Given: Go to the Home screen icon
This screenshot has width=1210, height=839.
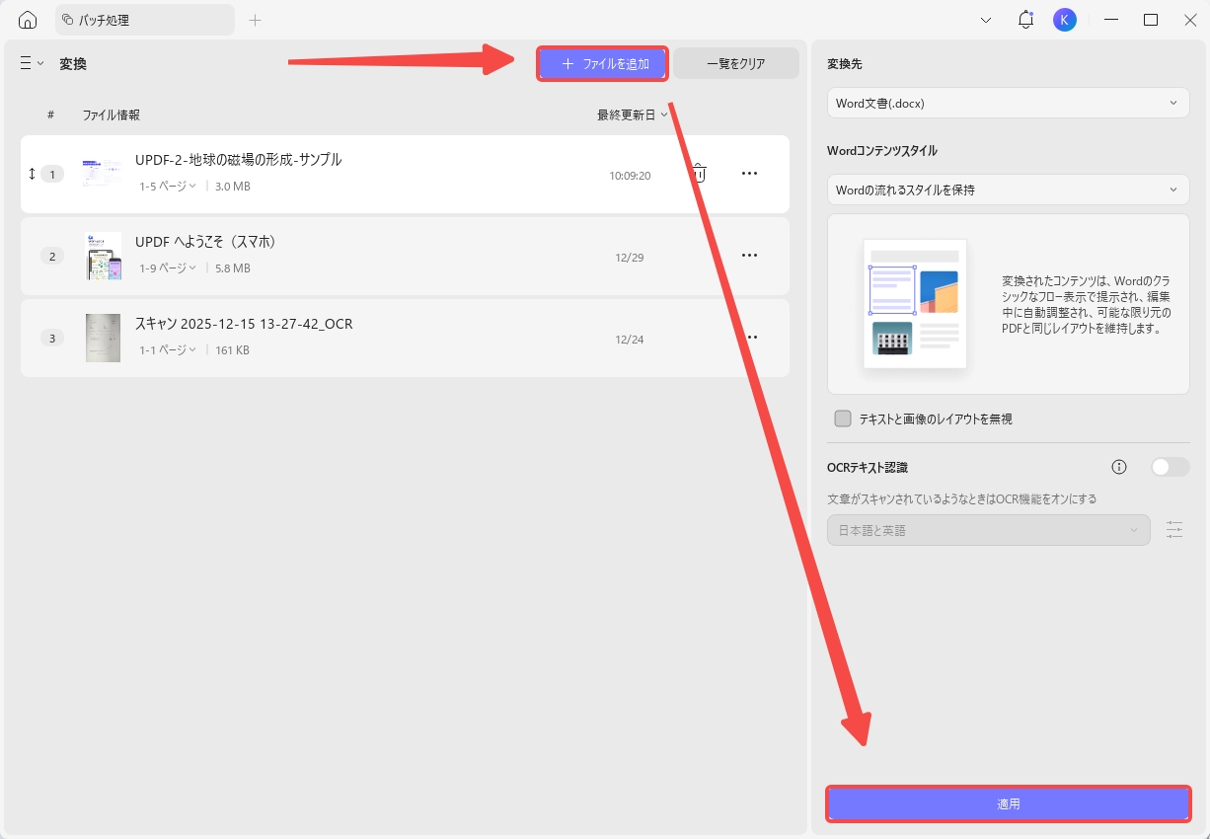Looking at the screenshot, I should click(28, 20).
